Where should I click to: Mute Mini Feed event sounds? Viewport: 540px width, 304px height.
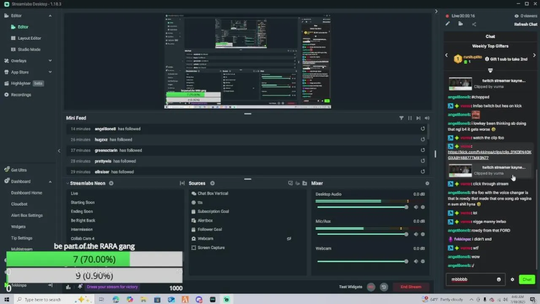point(427,118)
